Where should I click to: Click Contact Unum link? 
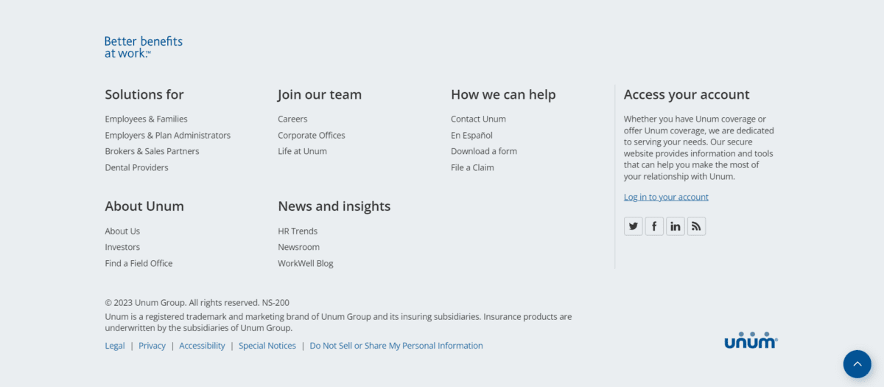click(478, 119)
